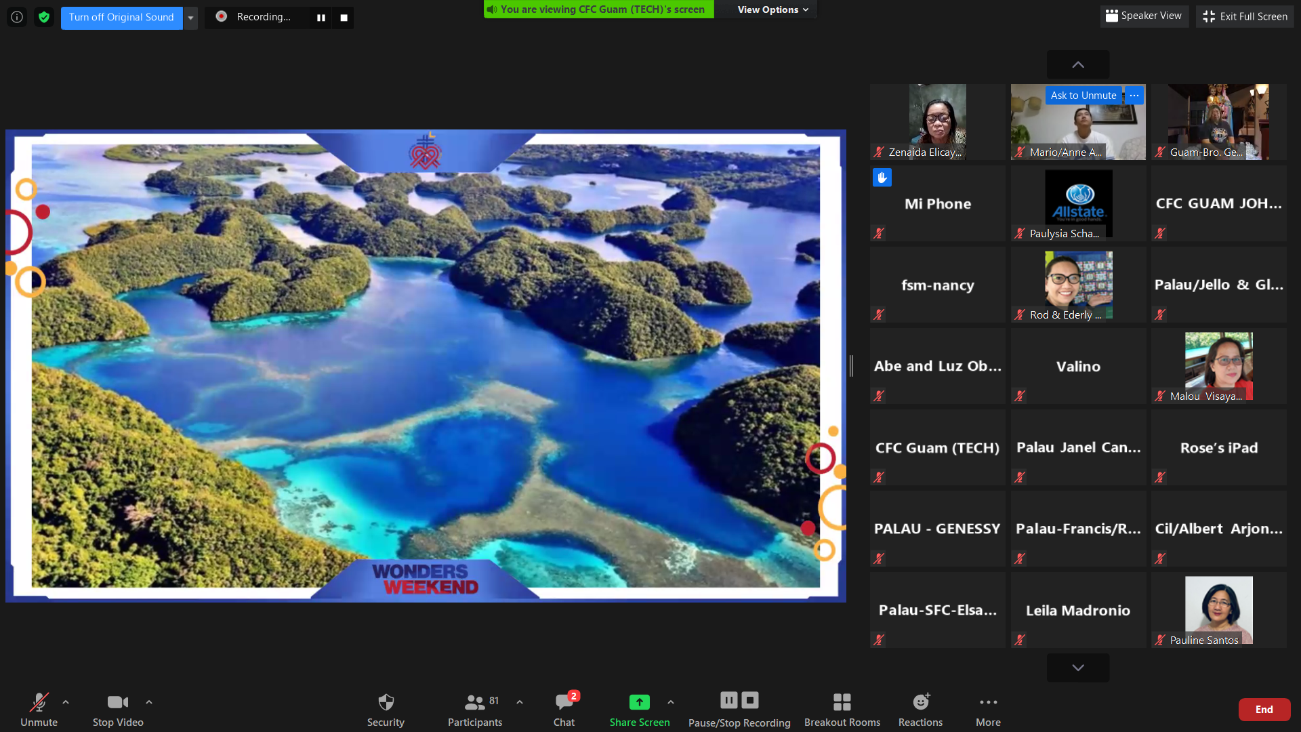Exit Full Screen mode
Viewport: 1301px width, 732px height.
pos(1245,16)
